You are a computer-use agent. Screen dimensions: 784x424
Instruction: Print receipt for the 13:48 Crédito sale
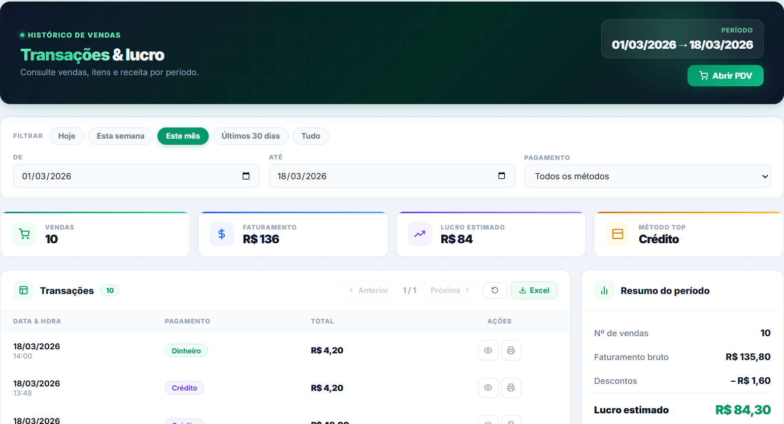(x=511, y=388)
